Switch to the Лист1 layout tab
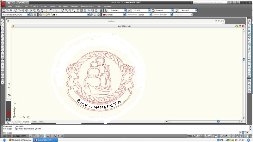The height and width of the screenshot is (142, 253). pyautogui.click(x=34, y=121)
